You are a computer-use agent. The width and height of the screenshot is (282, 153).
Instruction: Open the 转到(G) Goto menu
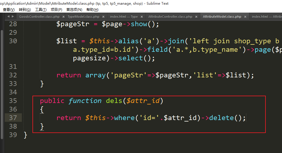tap(25, 10)
